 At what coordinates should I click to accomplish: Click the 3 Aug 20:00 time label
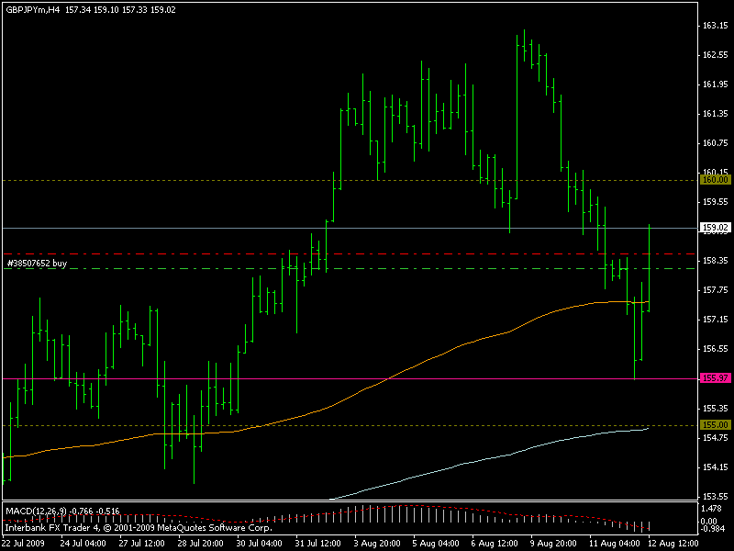click(374, 543)
